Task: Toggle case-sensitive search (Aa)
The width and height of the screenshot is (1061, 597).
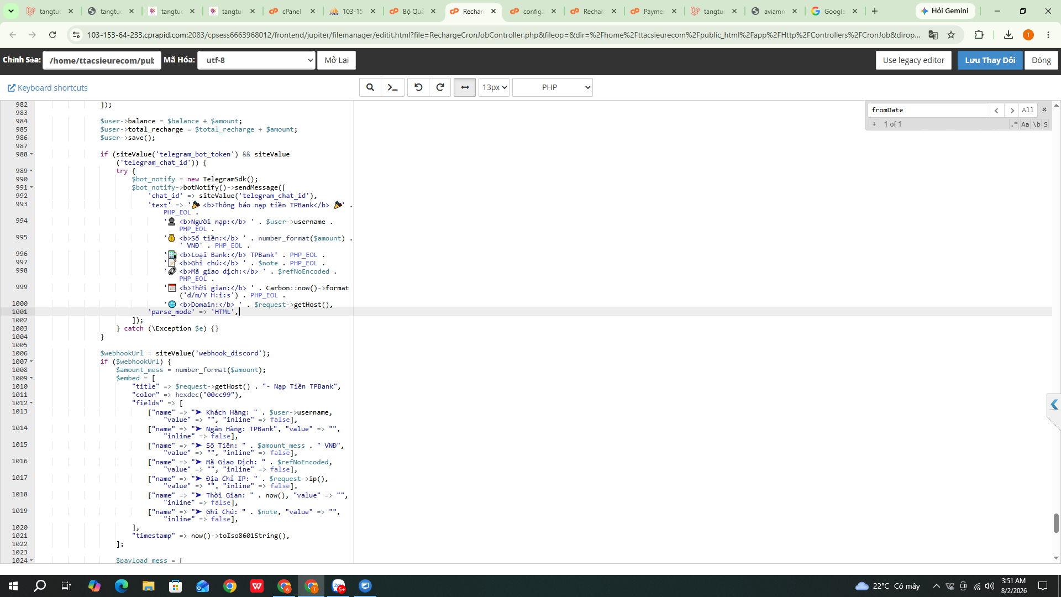Action: coord(1025,124)
